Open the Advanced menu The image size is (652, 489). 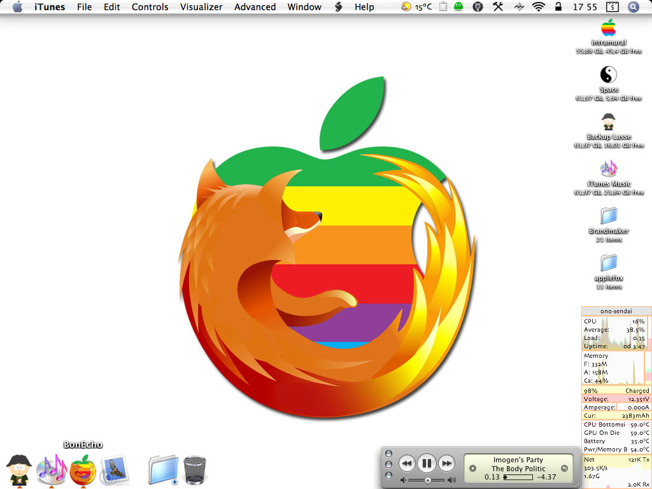(x=255, y=7)
